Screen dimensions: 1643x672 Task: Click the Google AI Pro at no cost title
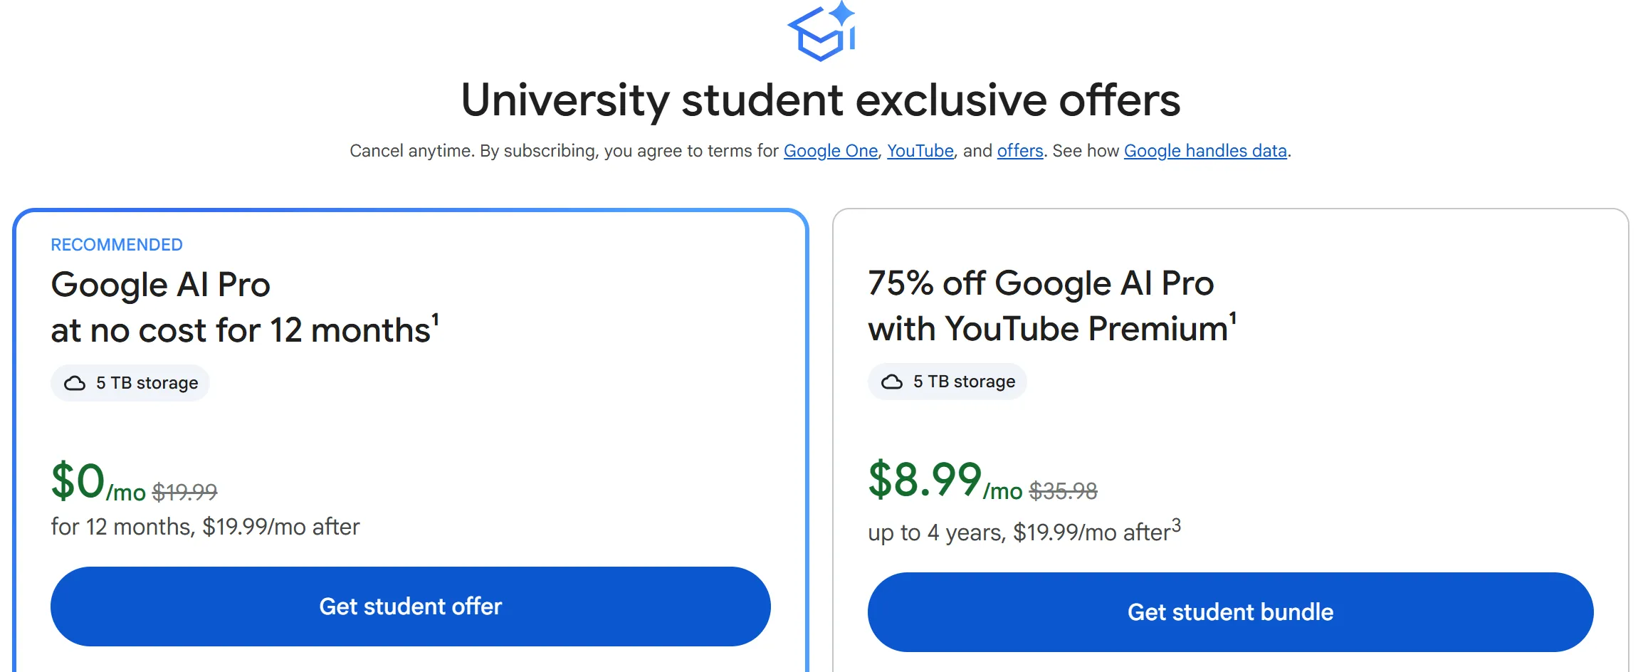point(245,308)
